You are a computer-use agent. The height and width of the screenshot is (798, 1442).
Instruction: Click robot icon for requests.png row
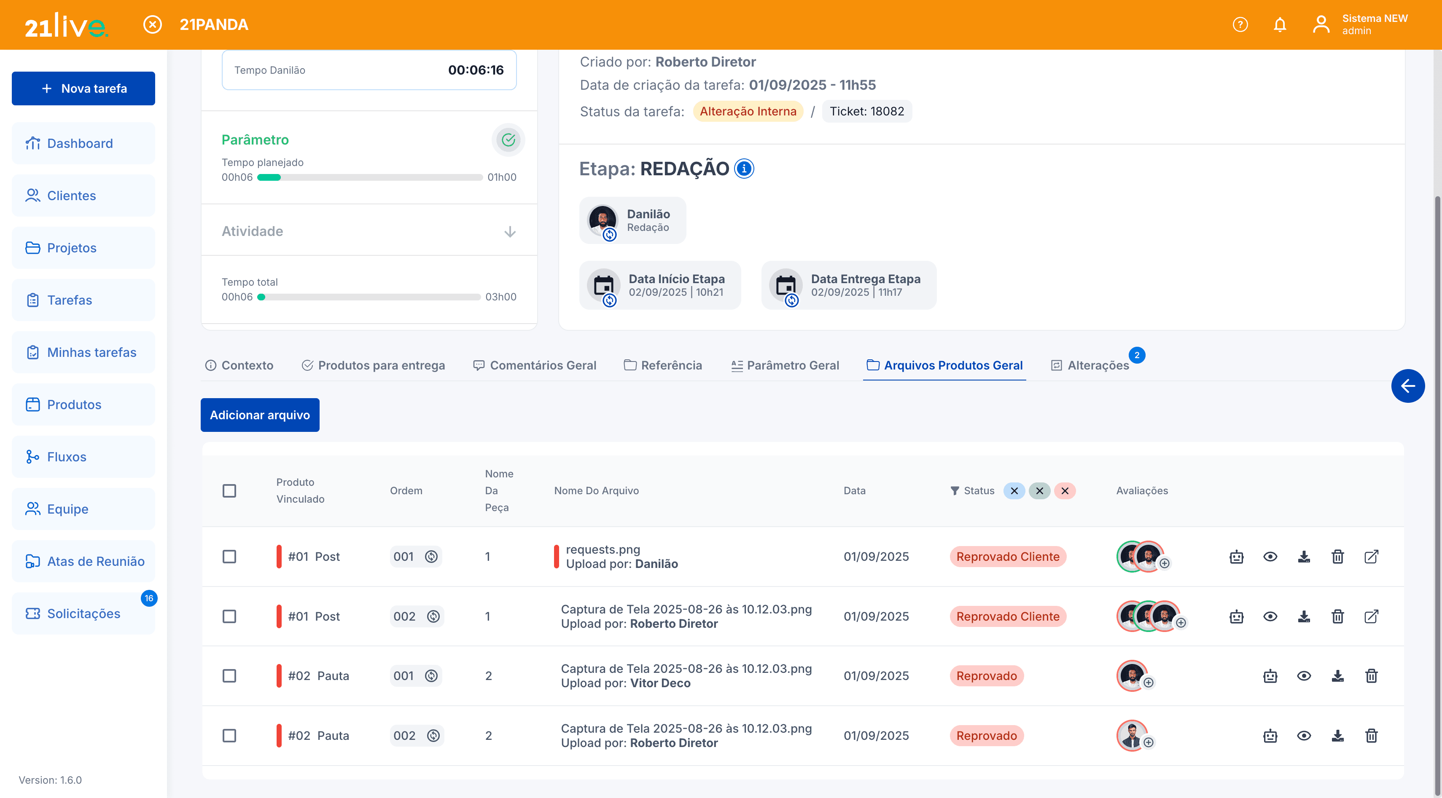[1236, 557]
